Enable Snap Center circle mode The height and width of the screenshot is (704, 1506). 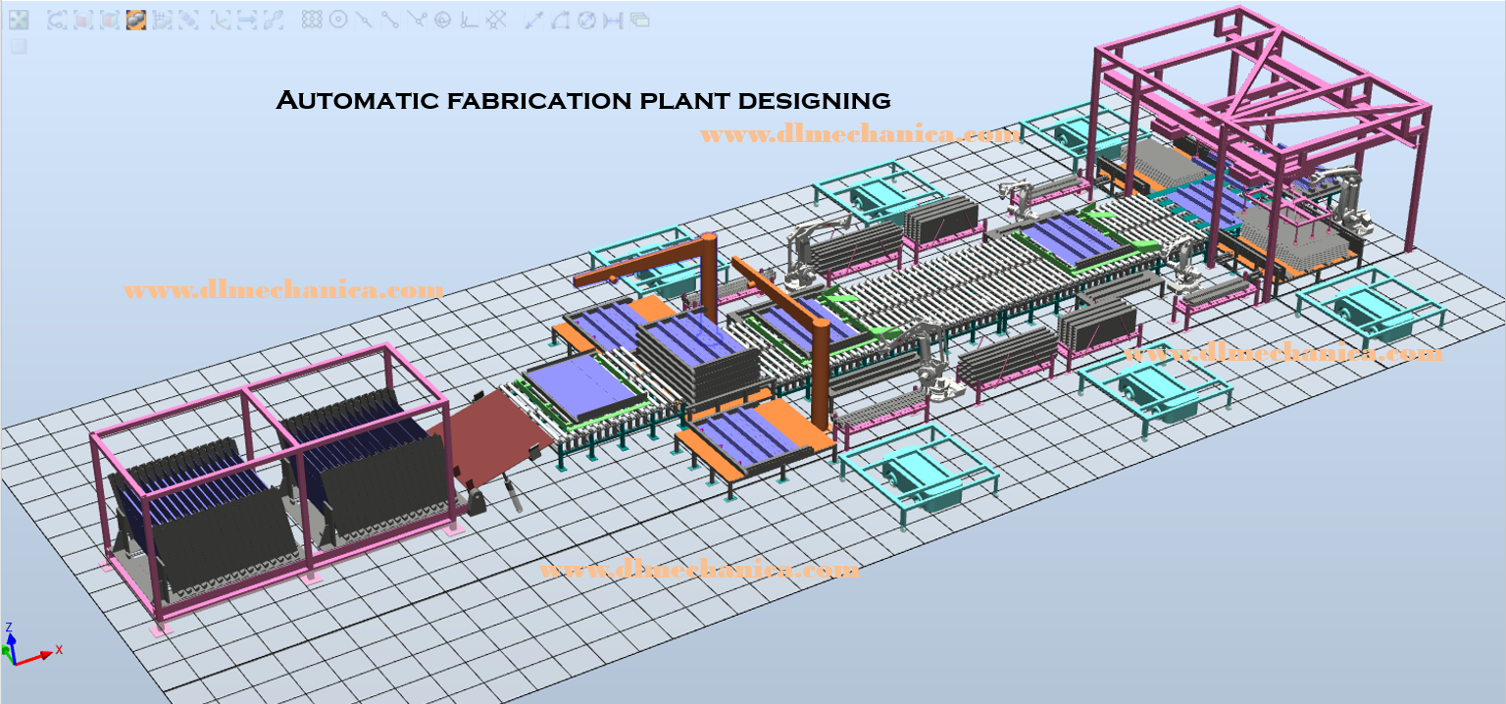click(x=338, y=20)
